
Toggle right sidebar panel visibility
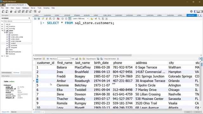[x=201, y=11]
